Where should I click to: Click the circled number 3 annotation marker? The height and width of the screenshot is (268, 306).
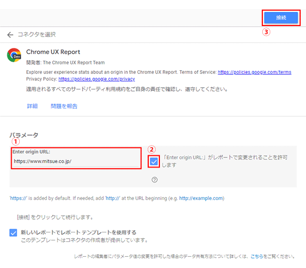click(266, 32)
